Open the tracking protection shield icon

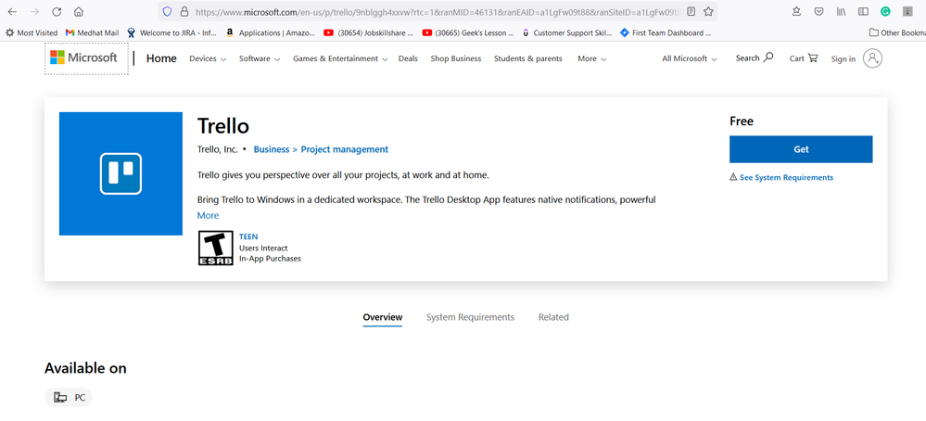coord(167,11)
